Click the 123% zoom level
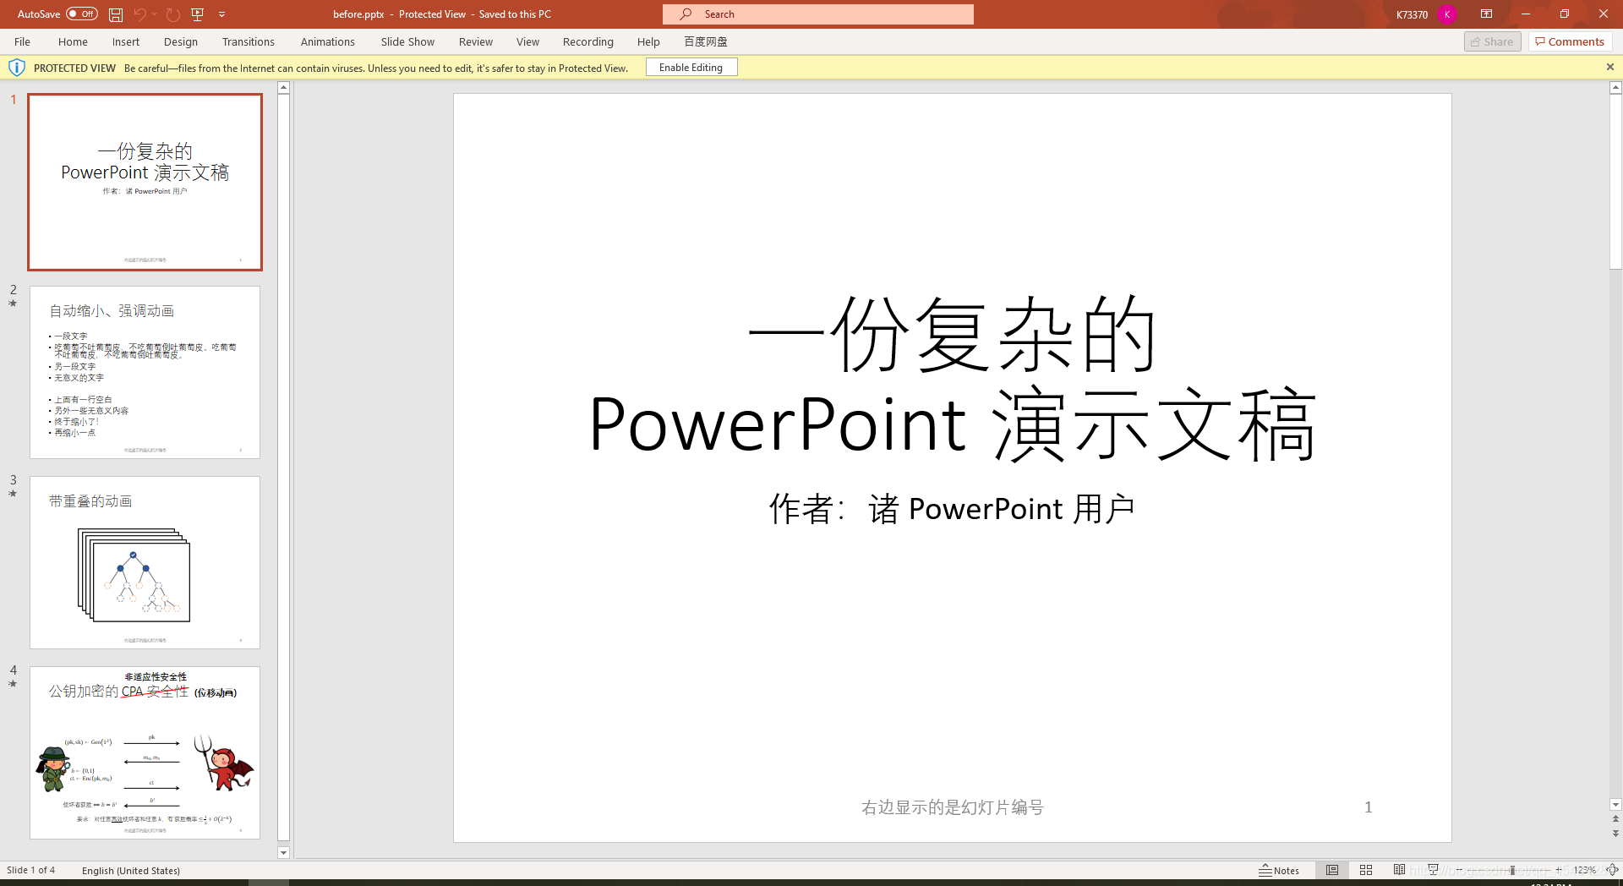Viewport: 1623px width, 886px height. pyautogui.click(x=1584, y=870)
